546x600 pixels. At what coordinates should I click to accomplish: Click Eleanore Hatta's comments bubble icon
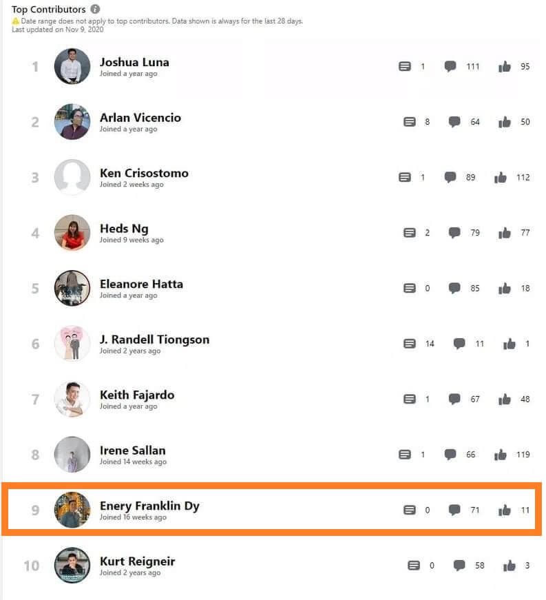[x=454, y=288]
